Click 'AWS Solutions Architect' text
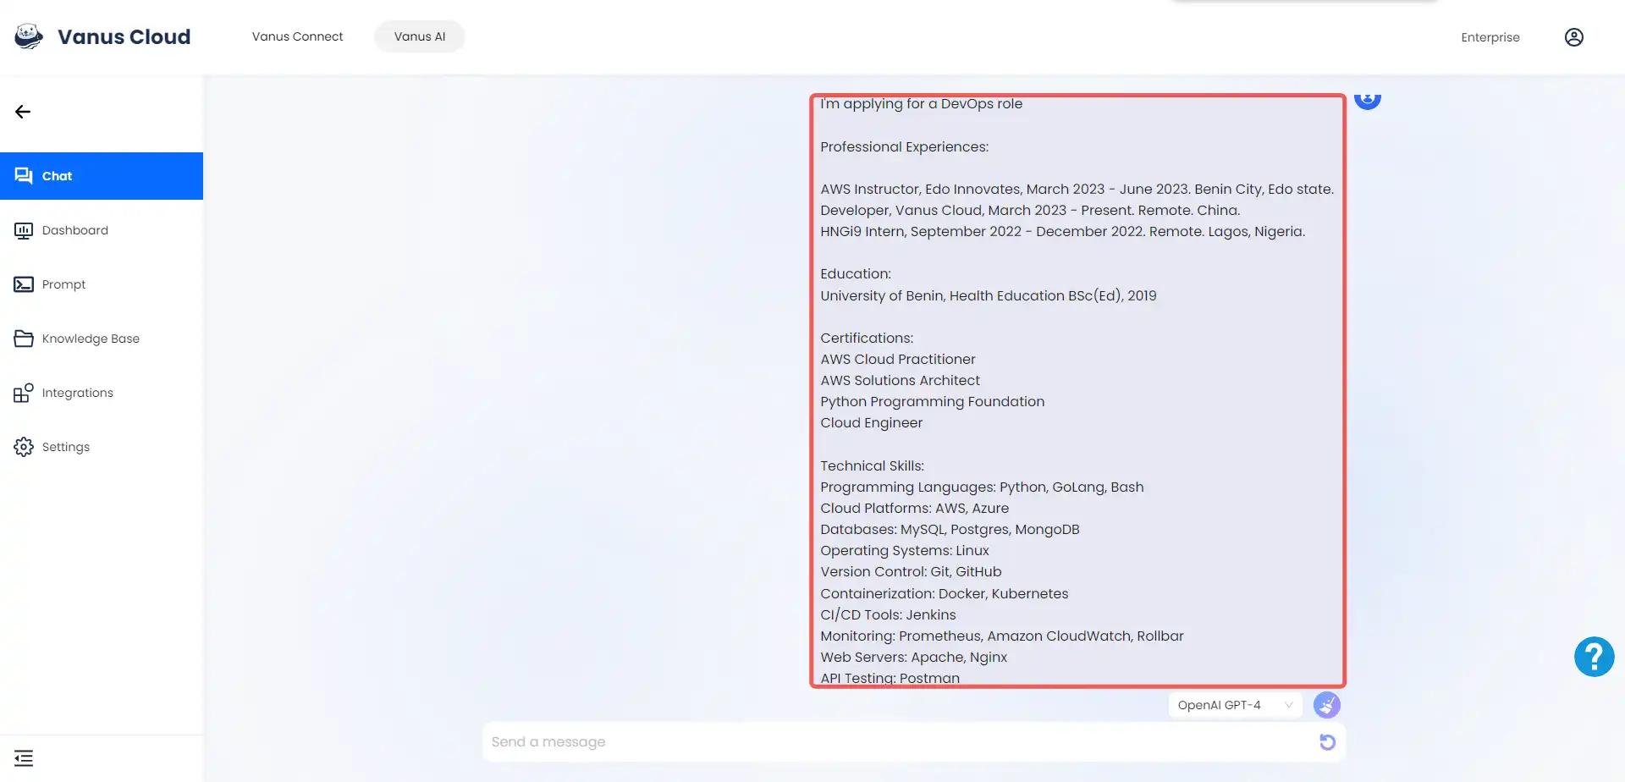This screenshot has width=1625, height=782. [900, 380]
